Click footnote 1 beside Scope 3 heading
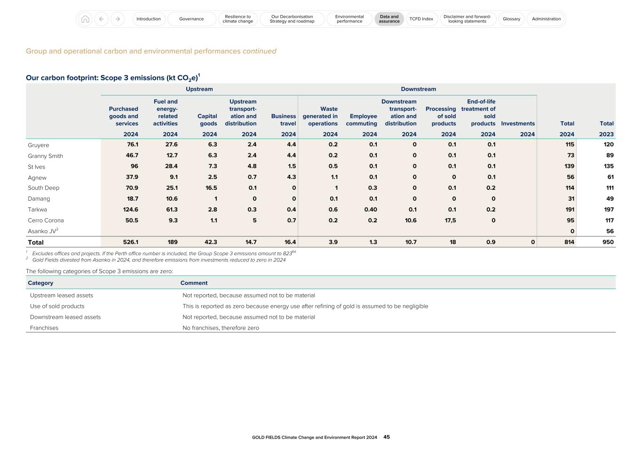 pyautogui.click(x=199, y=74)
